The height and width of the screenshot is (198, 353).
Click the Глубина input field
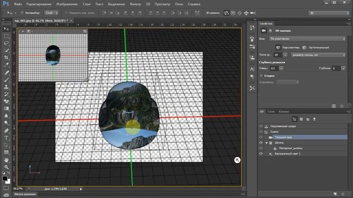click(336, 68)
